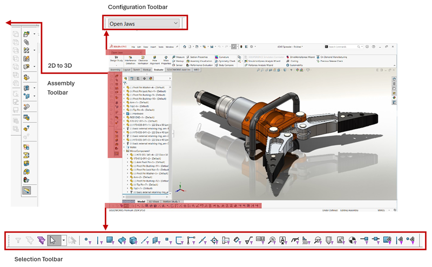
Task: Click the Measure tool
Action: (x=178, y=57)
